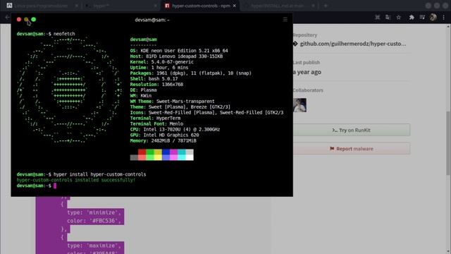Click the 'WM Theme: Sweet-Mars-transparent' line

coord(172,102)
